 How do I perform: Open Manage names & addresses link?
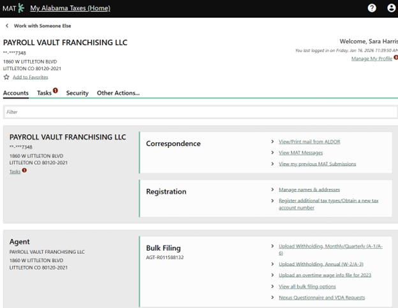point(309,189)
